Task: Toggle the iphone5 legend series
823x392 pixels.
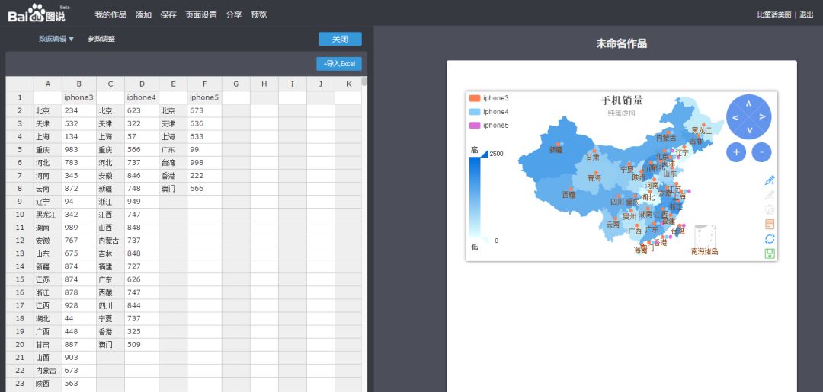Action: tap(488, 126)
